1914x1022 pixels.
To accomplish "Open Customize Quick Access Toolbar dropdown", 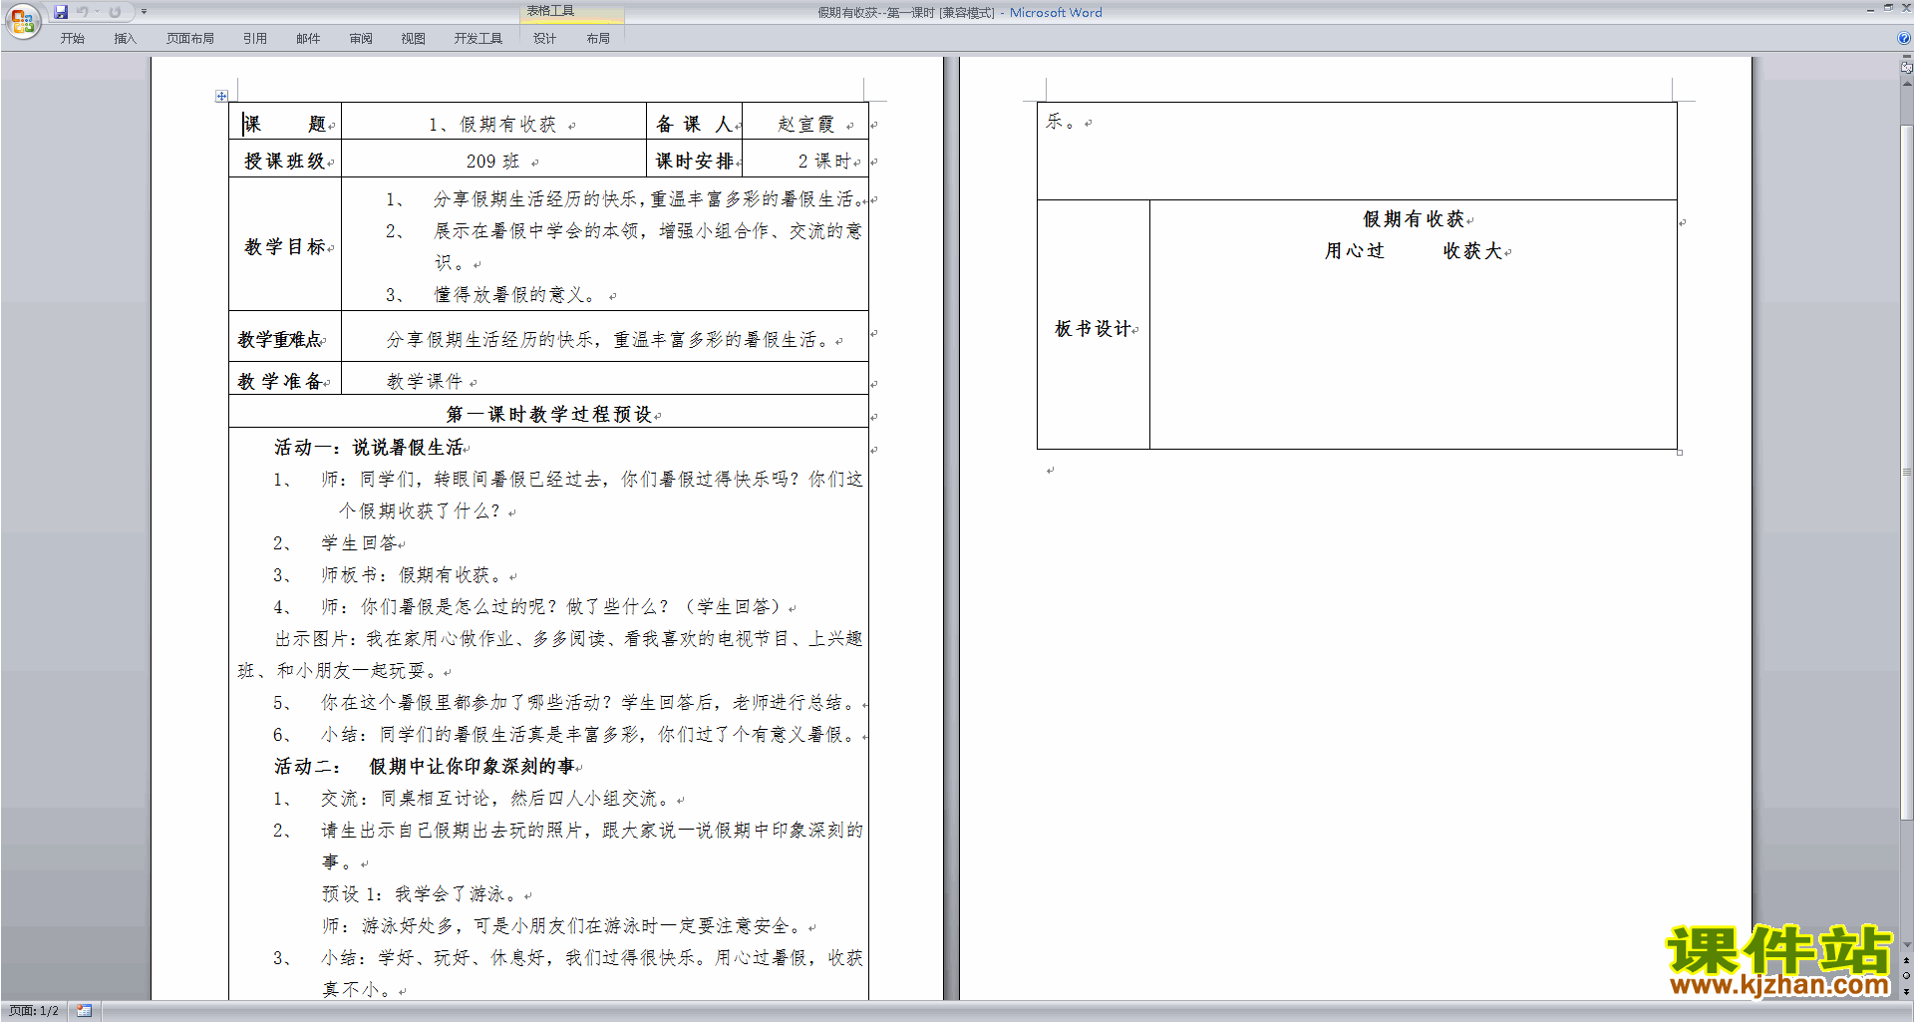I will (x=144, y=12).
